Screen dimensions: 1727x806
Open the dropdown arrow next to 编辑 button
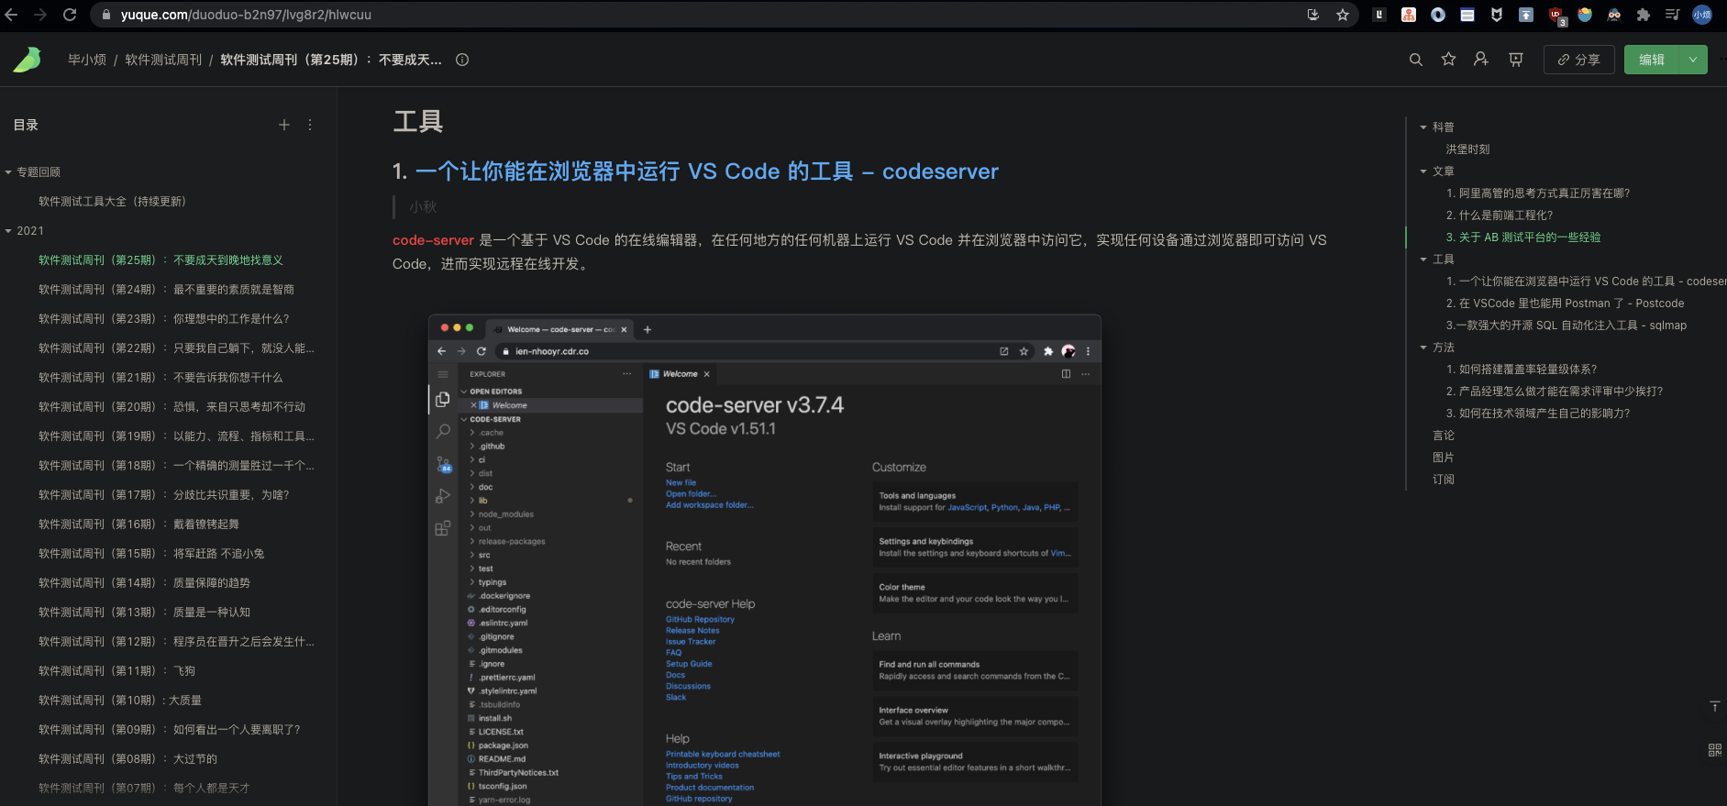coord(1693,60)
